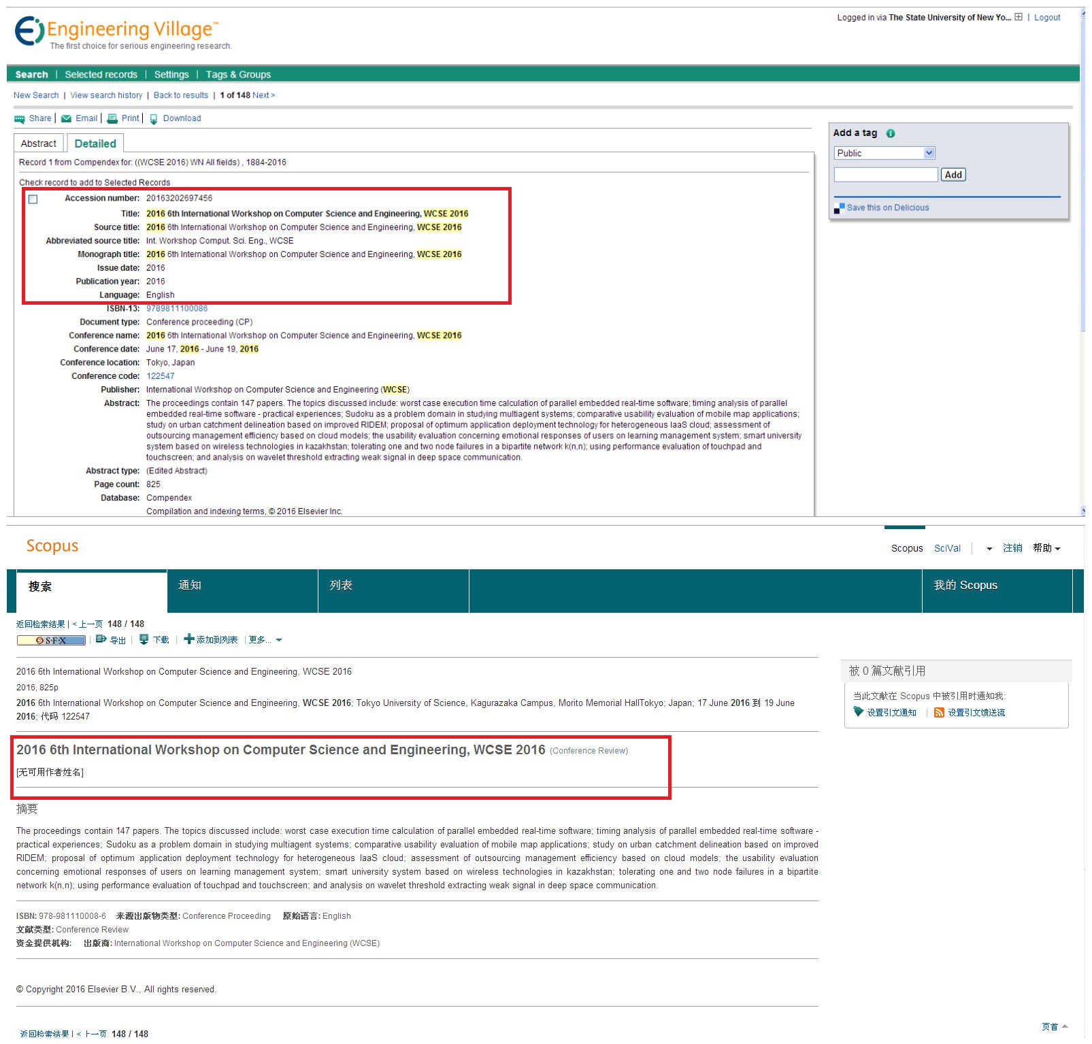Switch to the Abstract tab

39,144
